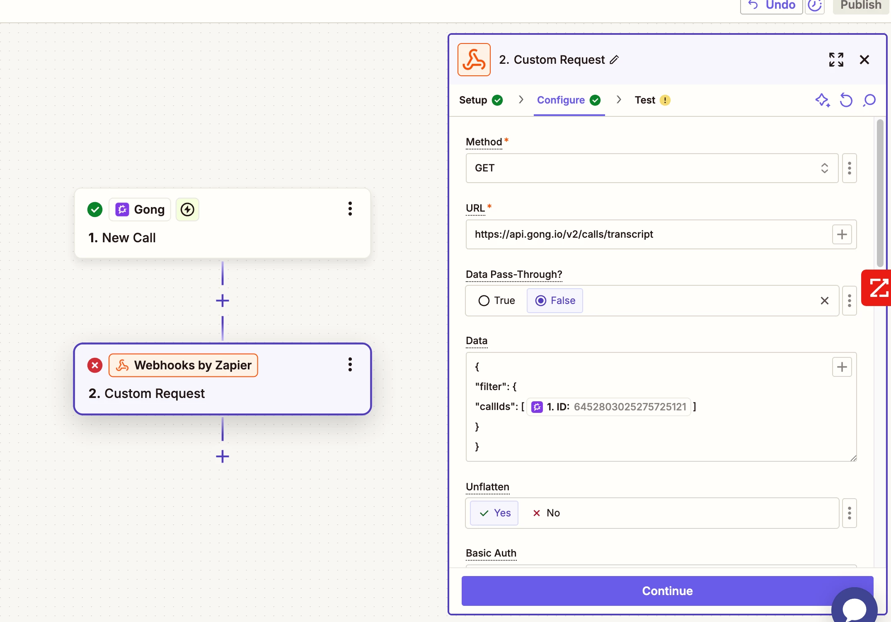The width and height of the screenshot is (891, 622).
Task: Open the AI sparkle assistant icon
Action: click(x=823, y=100)
